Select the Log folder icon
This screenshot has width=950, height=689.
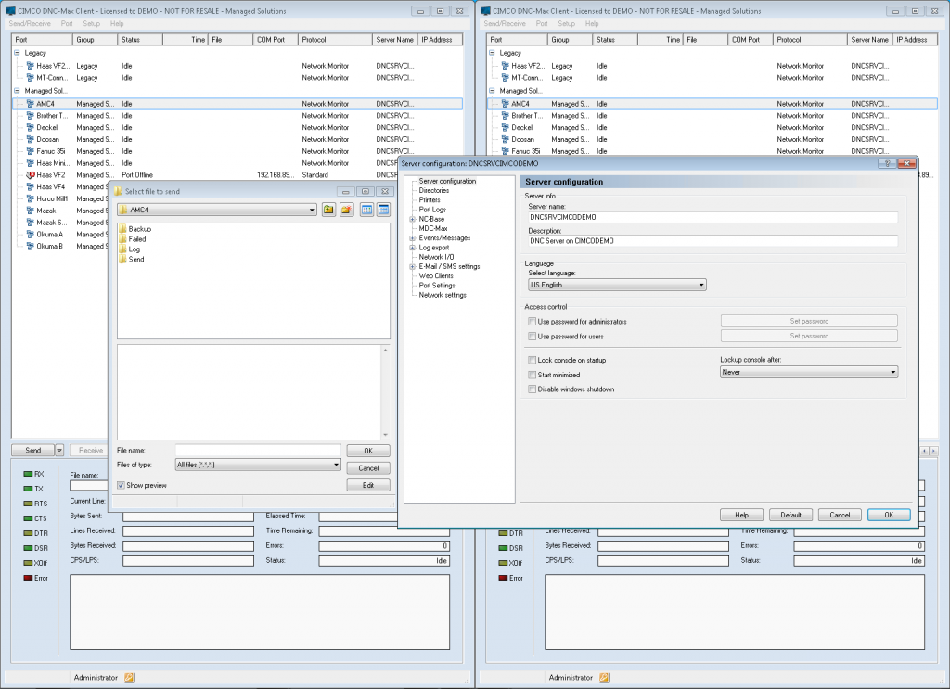122,249
